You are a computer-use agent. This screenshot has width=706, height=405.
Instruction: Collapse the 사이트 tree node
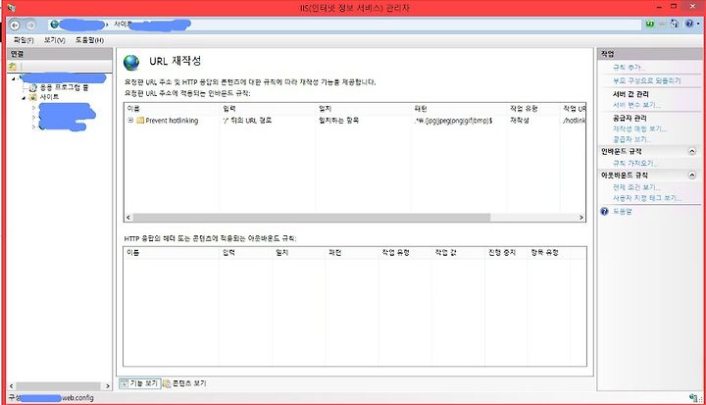coord(24,97)
